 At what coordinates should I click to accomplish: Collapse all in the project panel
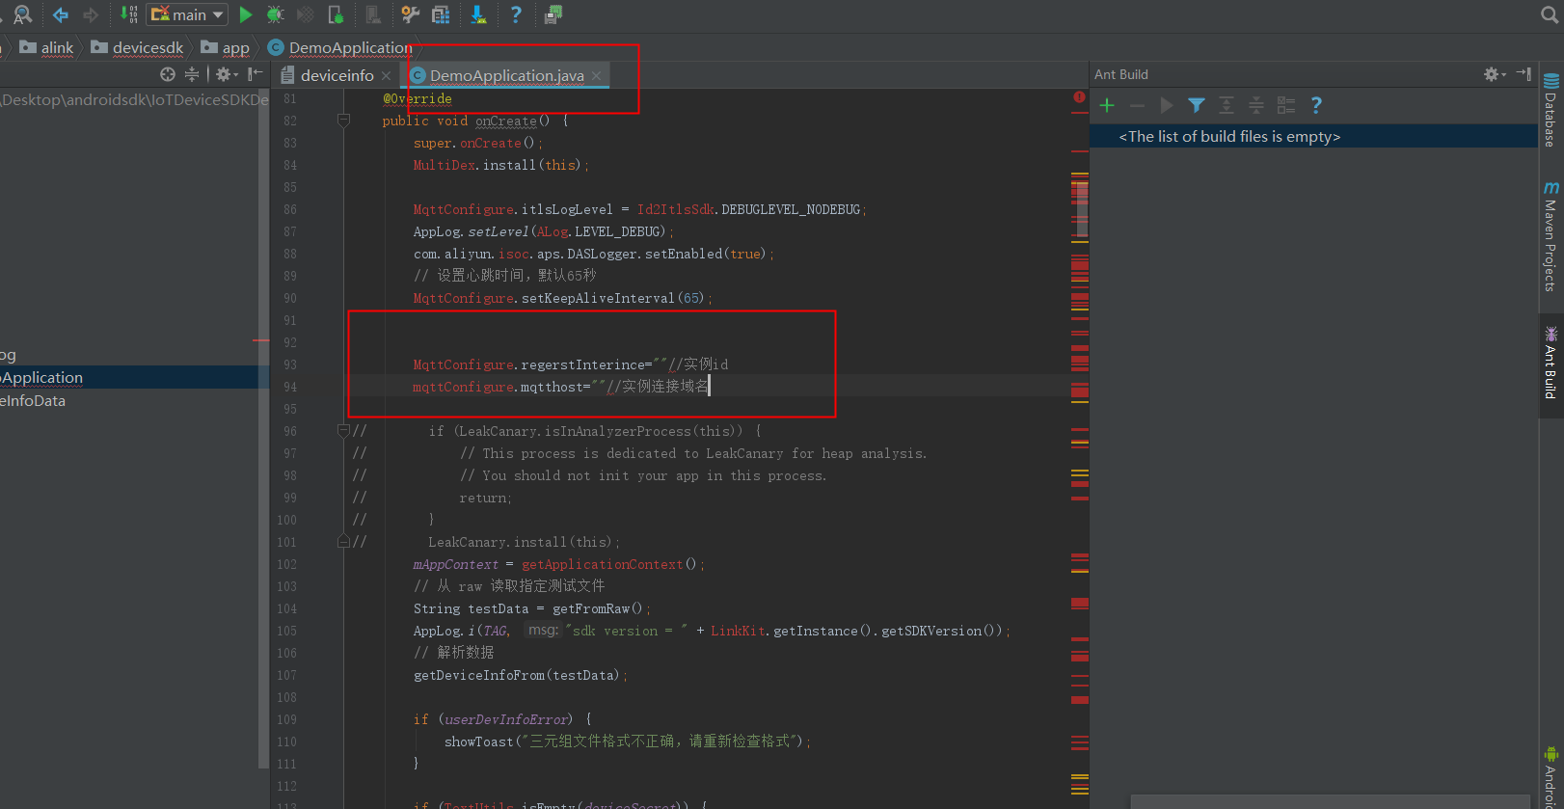pos(192,74)
